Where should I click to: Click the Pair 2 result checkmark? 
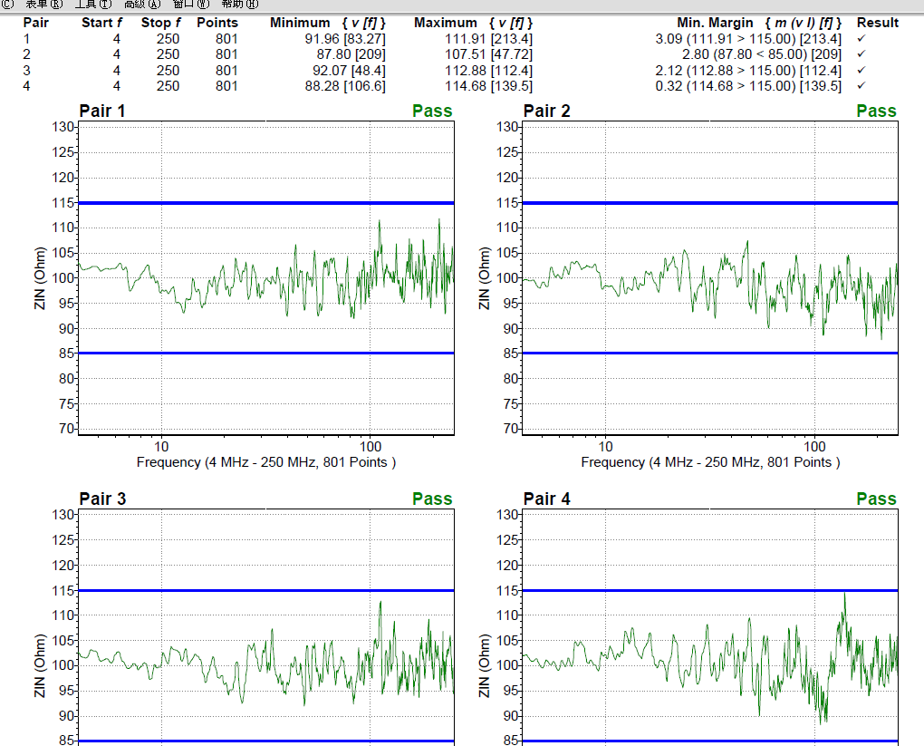point(861,54)
